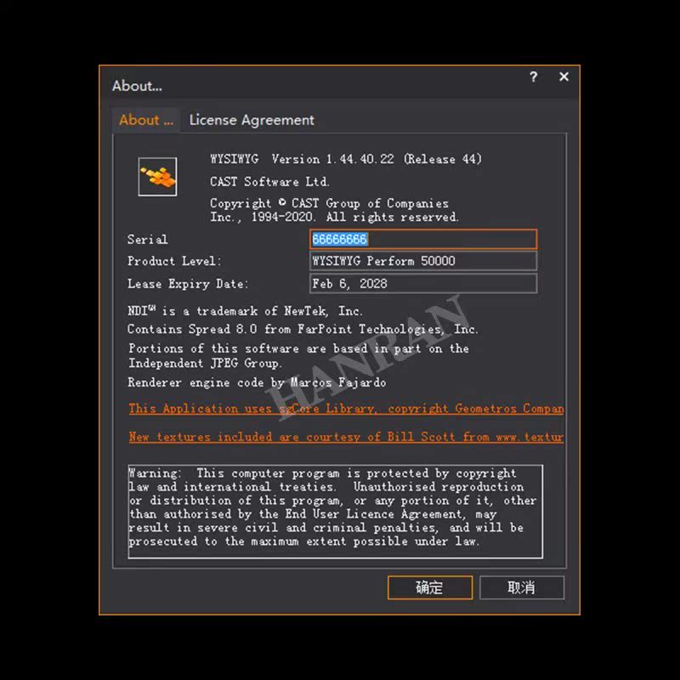
Task: Click the WYSIWYG application logo icon
Action: 157,177
